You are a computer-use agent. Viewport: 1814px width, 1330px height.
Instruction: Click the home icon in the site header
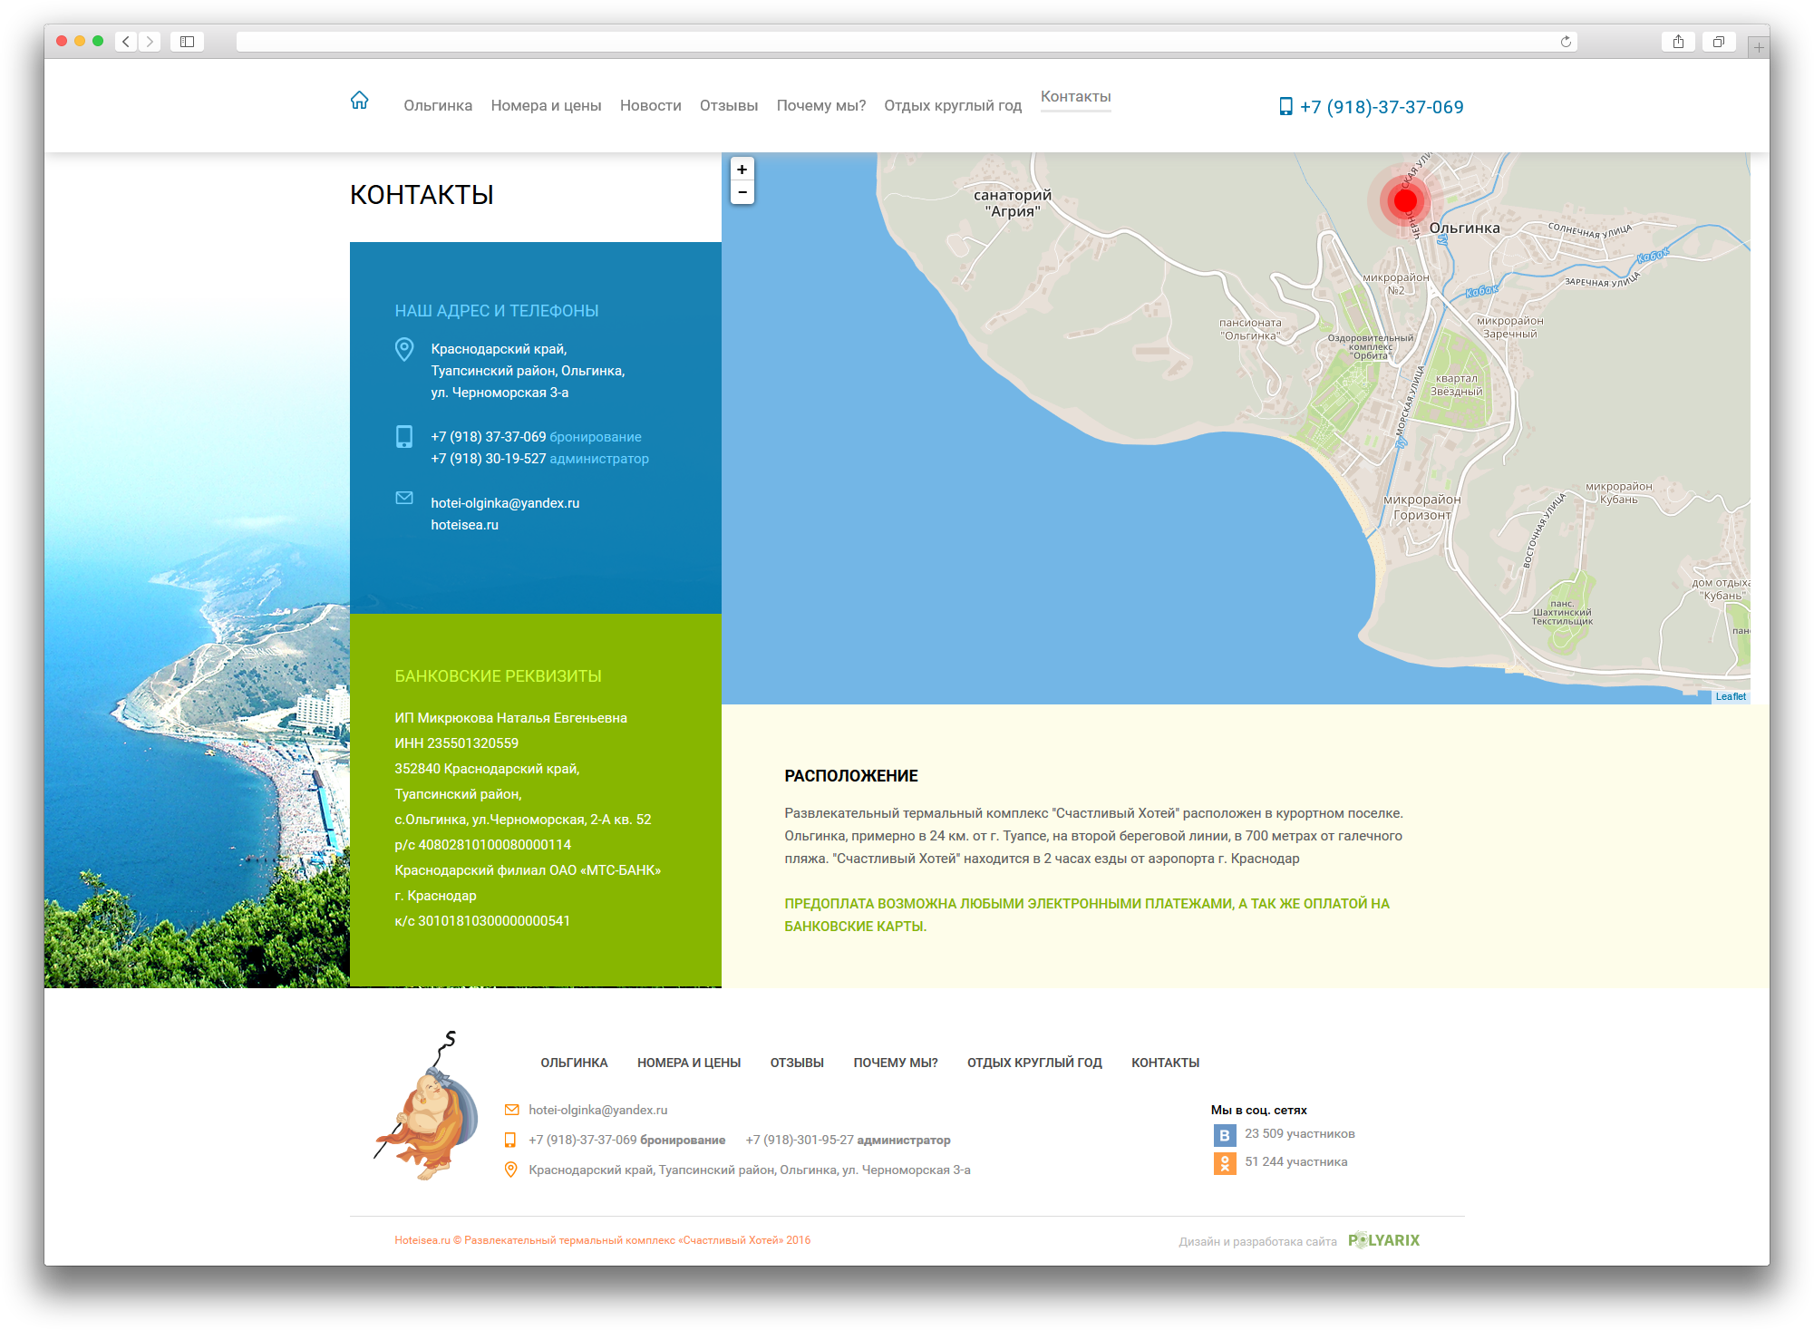click(x=359, y=101)
